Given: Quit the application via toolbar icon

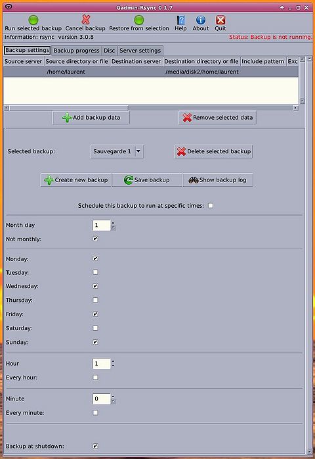Looking at the screenshot, I should 220,20.
